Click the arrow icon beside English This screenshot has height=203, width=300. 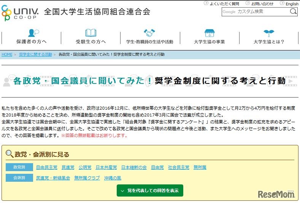pyautogui.click(x=282, y=3)
